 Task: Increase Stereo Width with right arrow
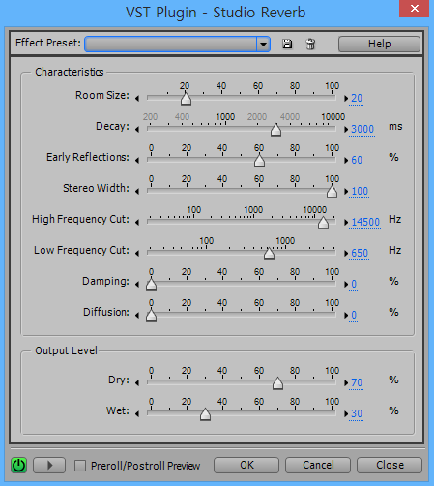click(x=346, y=191)
